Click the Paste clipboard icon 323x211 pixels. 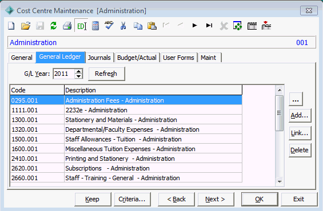pos(152,26)
